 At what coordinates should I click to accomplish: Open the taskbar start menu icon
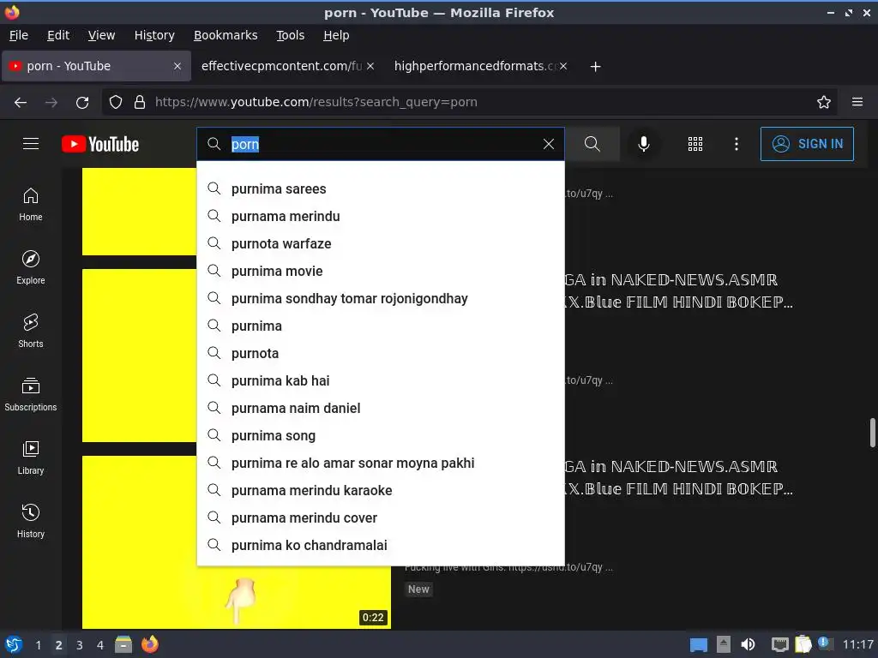[x=14, y=644]
